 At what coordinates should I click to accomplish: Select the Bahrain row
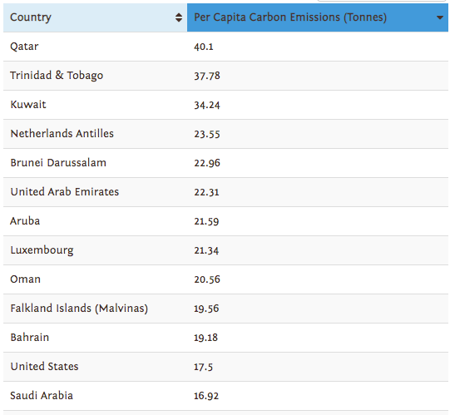tap(225, 338)
